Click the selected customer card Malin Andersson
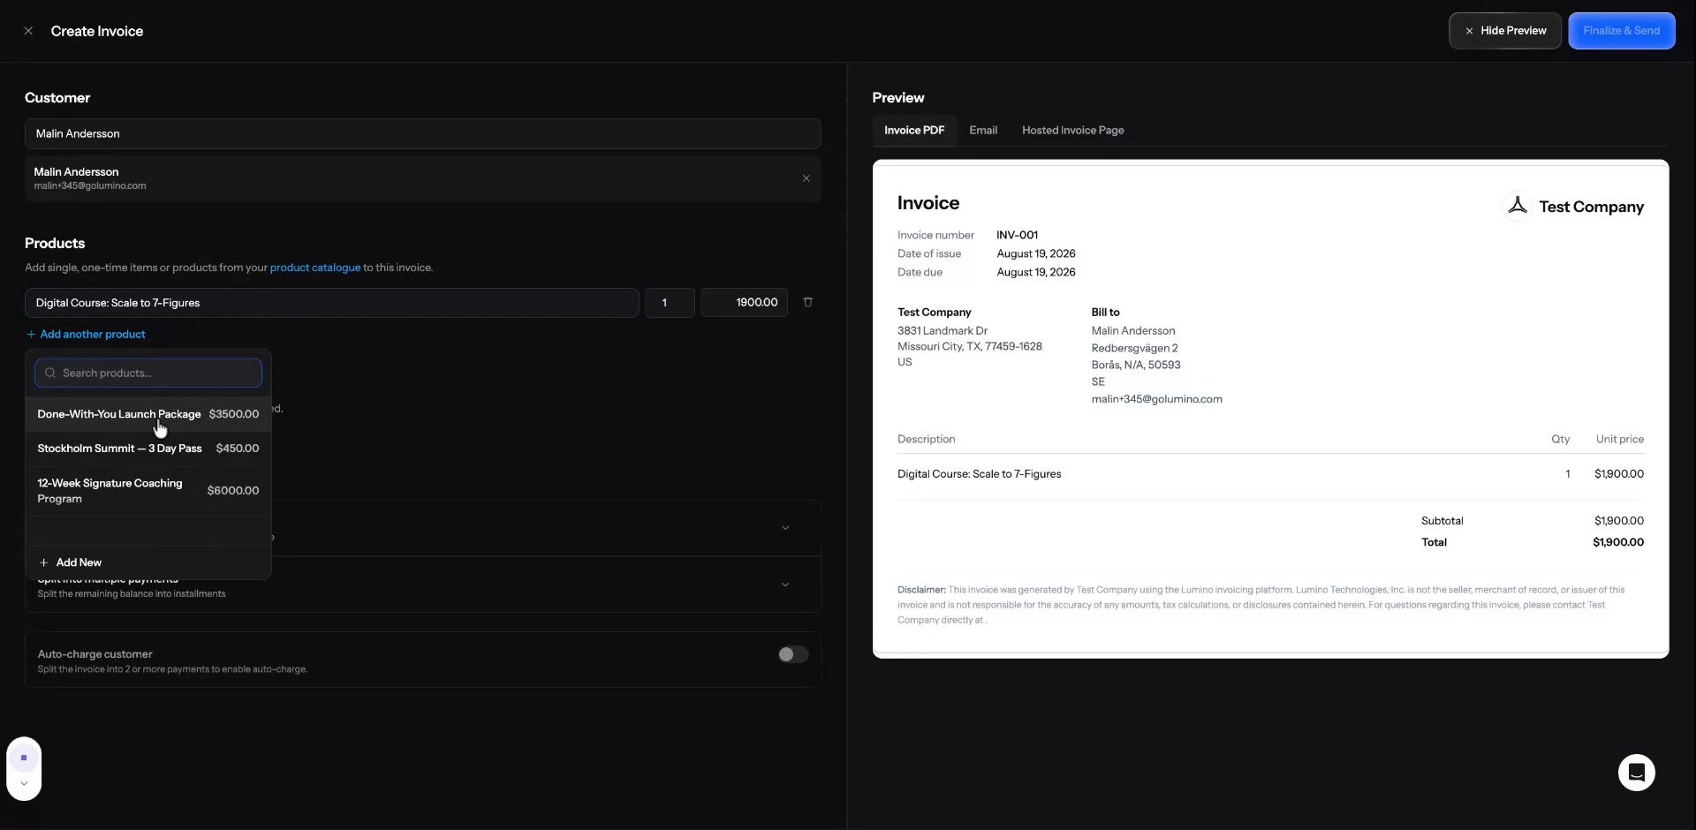Viewport: 1696px width, 830px height. [422, 178]
